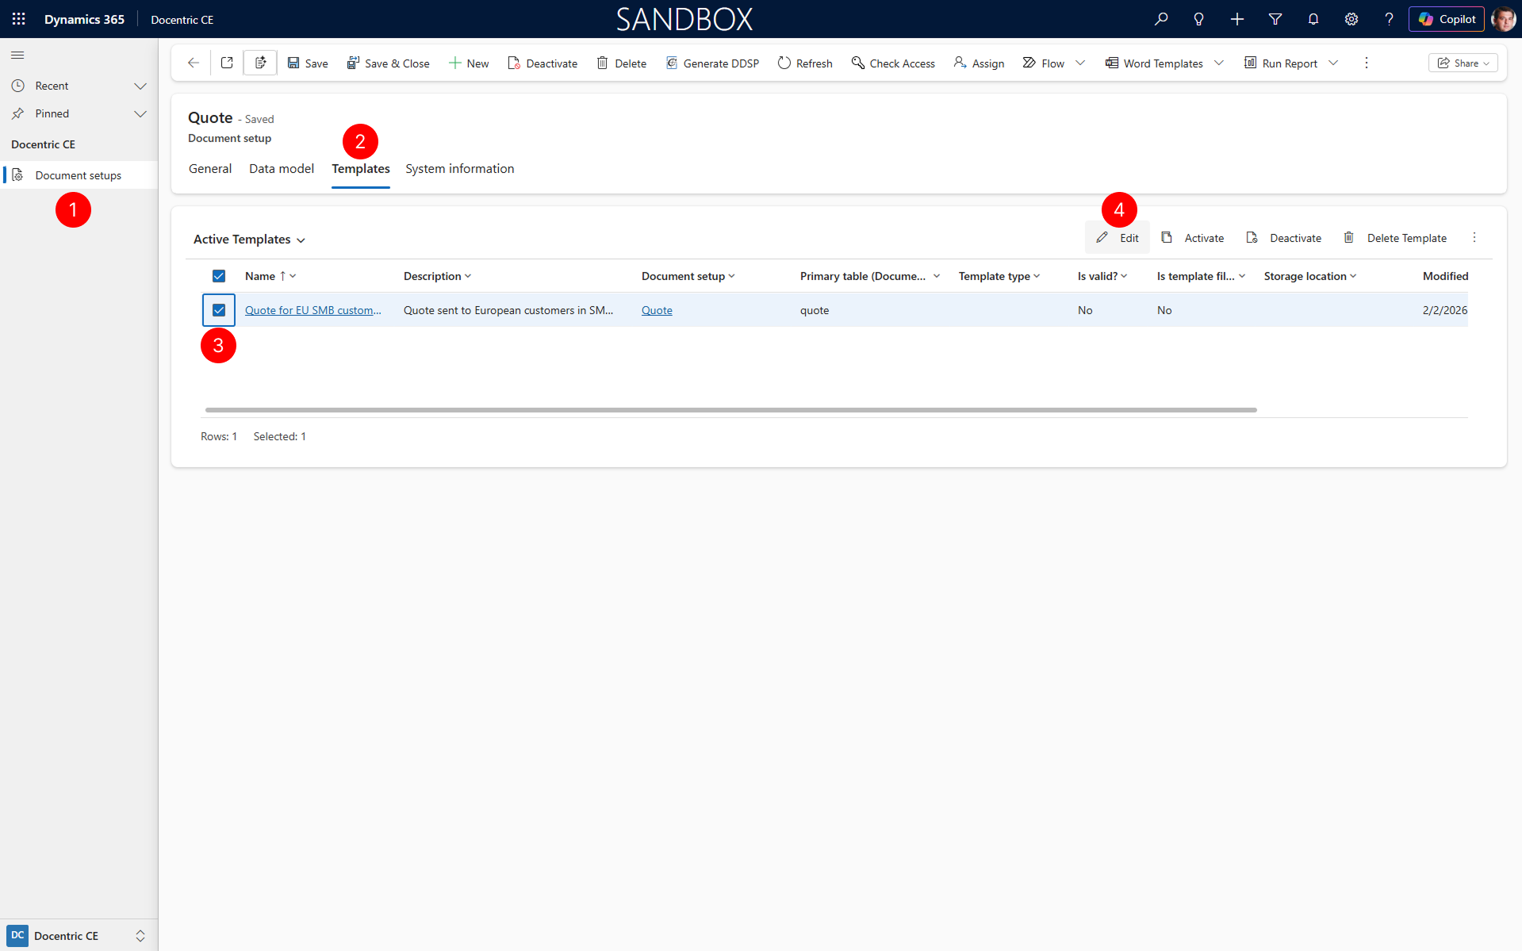Click Activate in the templates subgrid
This screenshot has height=951, width=1522.
pos(1193,238)
